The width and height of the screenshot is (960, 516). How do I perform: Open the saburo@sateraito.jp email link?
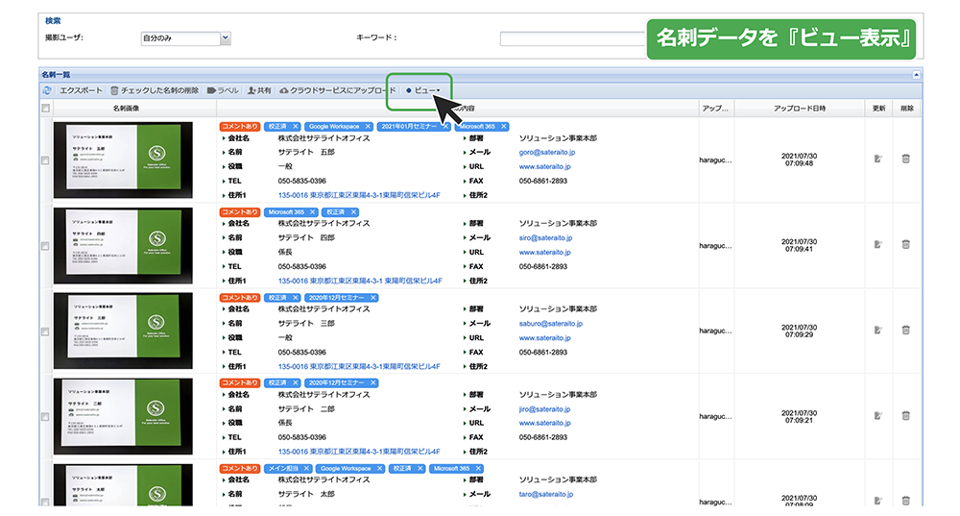(x=550, y=324)
